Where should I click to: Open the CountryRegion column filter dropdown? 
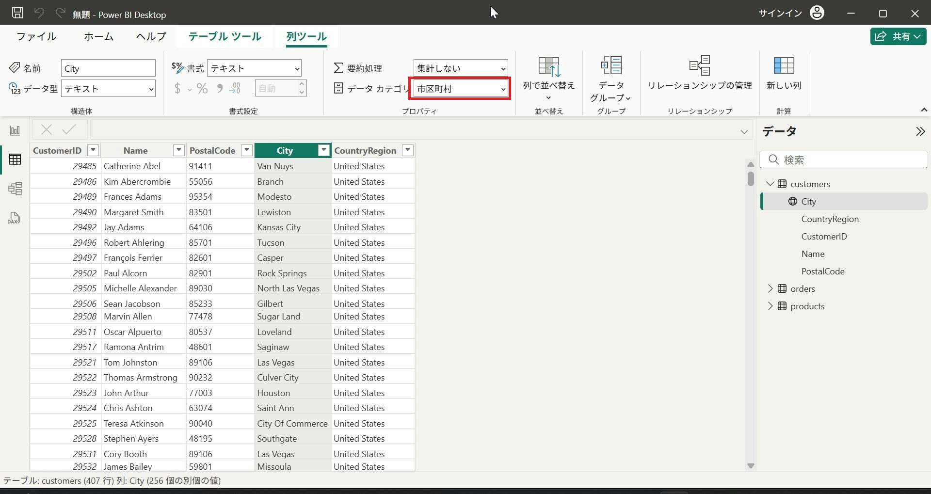(408, 150)
